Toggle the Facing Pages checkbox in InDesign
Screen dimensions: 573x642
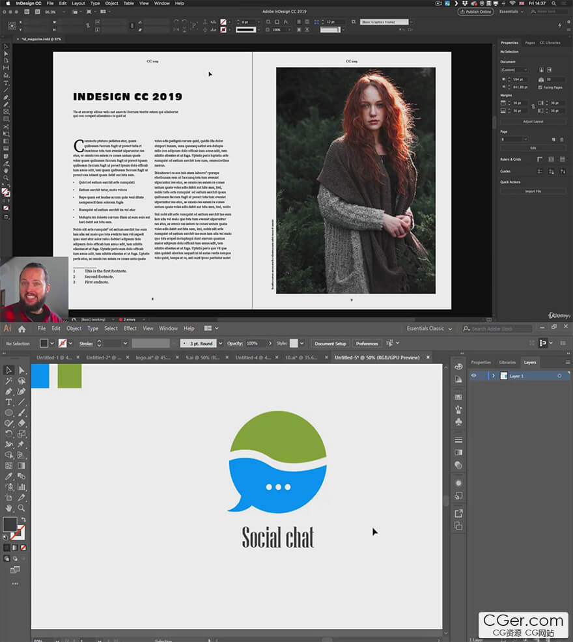[x=540, y=88]
